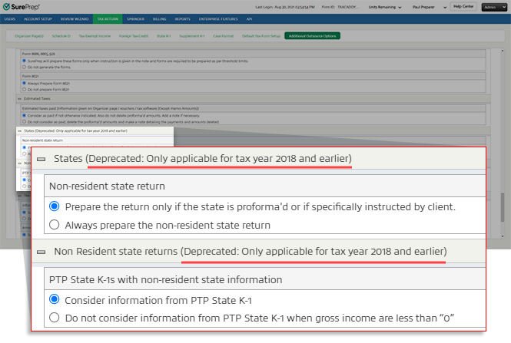511x343 pixels.
Task: Select 'Consider as paid if not otherwise indicated'
Action: pos(24,116)
